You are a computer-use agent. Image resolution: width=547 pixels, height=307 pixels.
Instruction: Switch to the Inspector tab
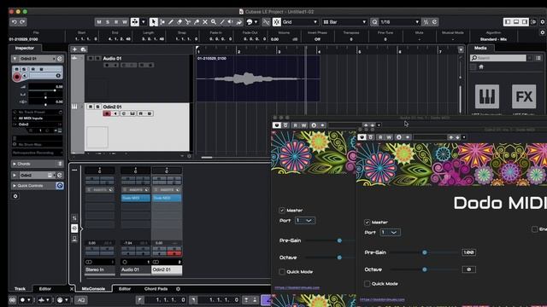(x=25, y=48)
